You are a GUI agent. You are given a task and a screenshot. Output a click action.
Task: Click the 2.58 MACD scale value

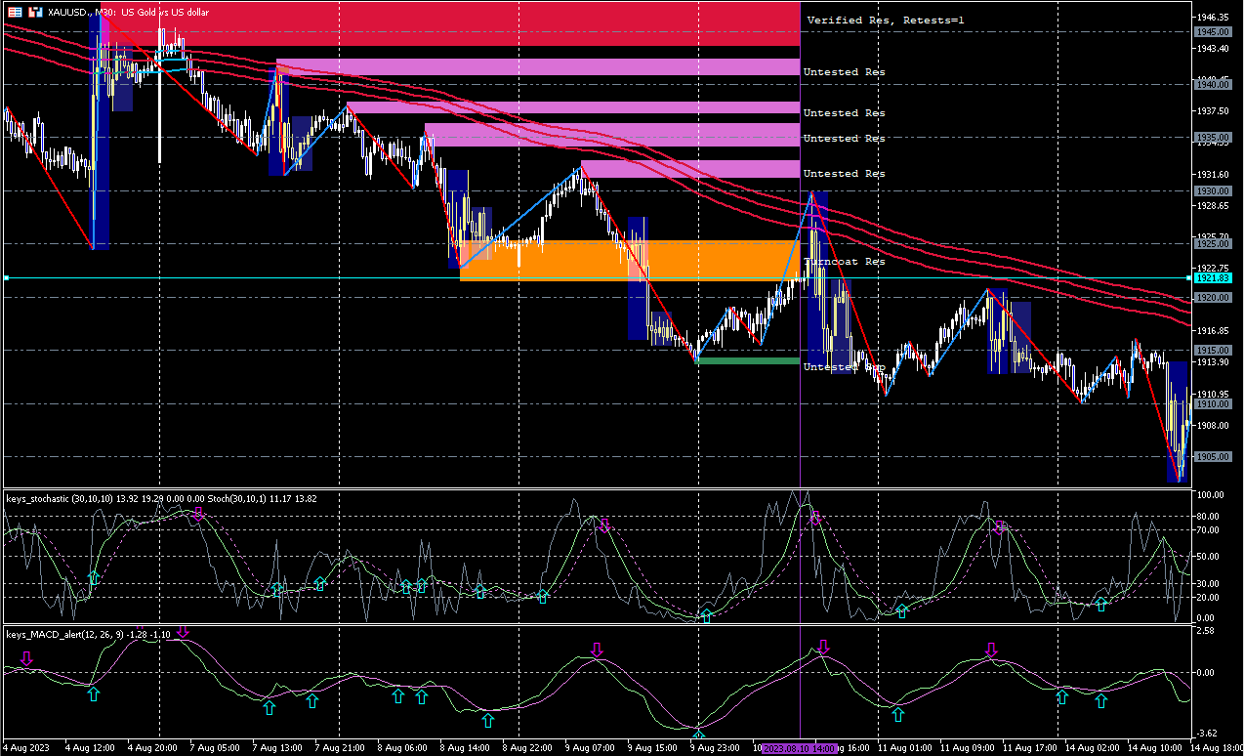(1205, 631)
